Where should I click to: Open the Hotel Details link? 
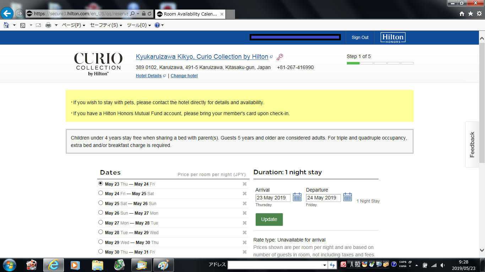point(149,76)
